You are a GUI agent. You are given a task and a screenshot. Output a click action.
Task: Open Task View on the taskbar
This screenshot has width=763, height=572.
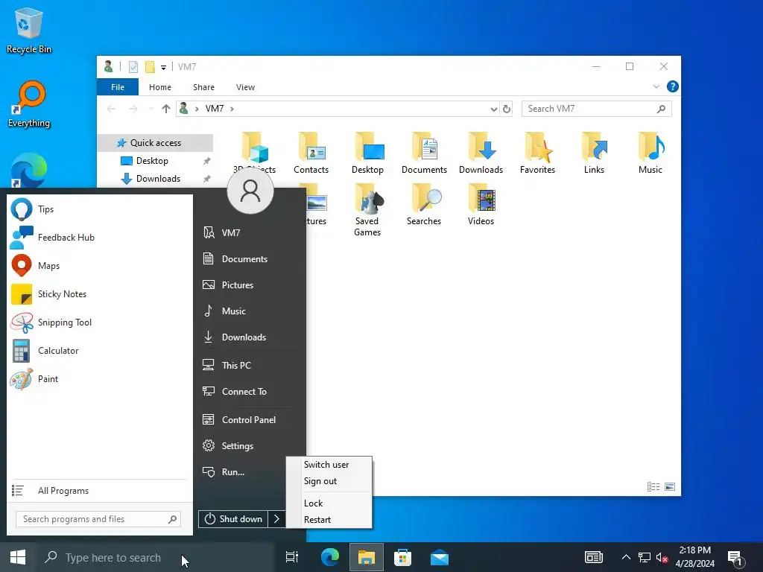click(x=292, y=557)
